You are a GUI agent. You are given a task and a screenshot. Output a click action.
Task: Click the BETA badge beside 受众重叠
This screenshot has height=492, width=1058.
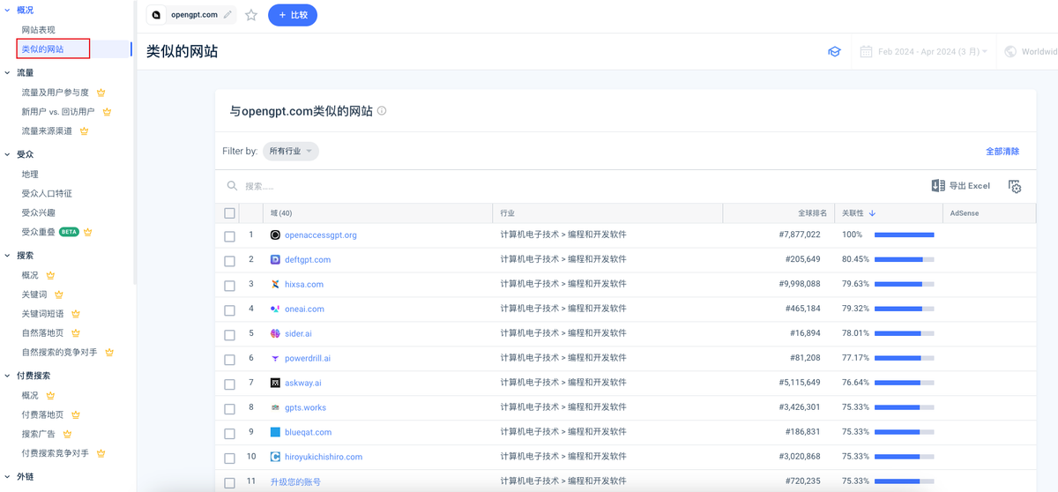tap(69, 232)
